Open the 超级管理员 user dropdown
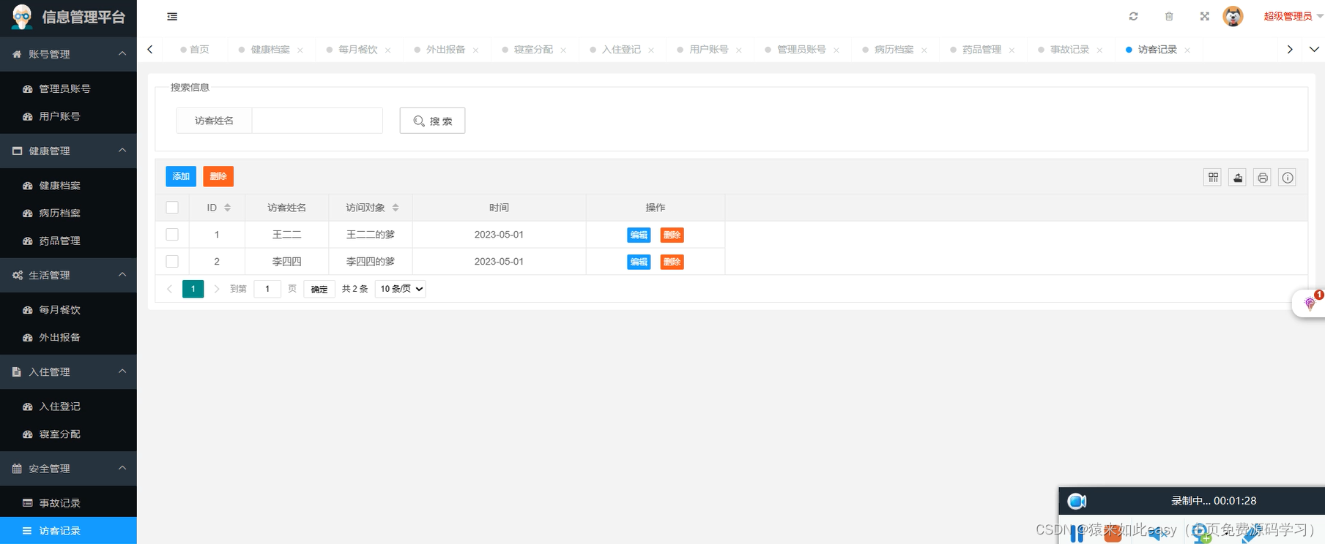Screen dimensions: 1325x544 click(x=1293, y=16)
